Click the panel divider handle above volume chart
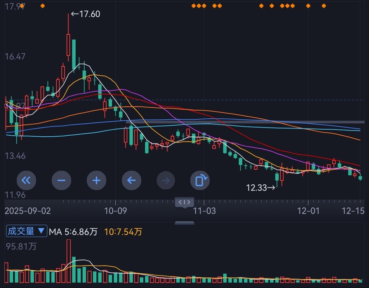The height and width of the screenshot is (288, 369). pyautogui.click(x=184, y=223)
